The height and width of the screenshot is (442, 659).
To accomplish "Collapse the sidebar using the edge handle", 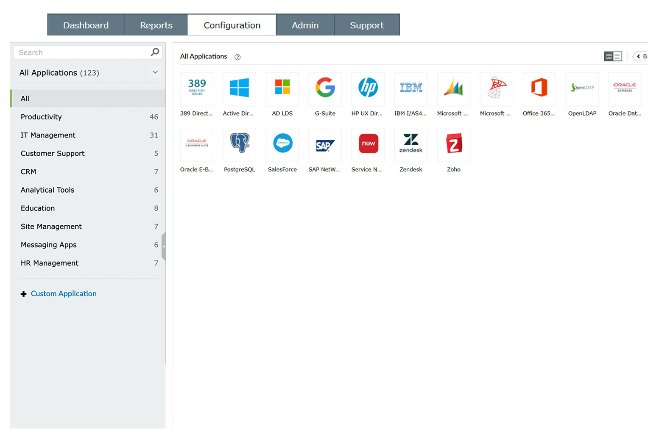I will point(164,246).
